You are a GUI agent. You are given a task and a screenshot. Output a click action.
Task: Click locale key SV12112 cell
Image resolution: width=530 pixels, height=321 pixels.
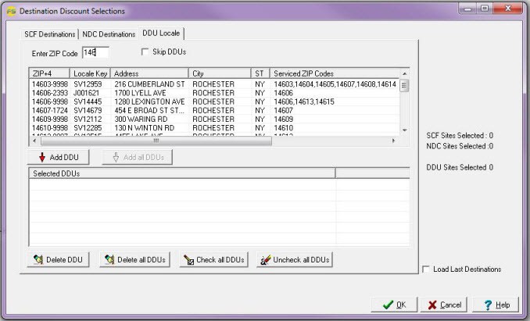coord(88,119)
